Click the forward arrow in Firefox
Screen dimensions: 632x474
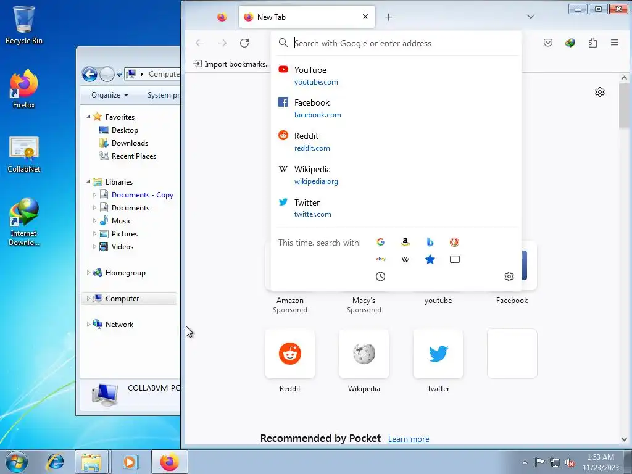pyautogui.click(x=222, y=43)
